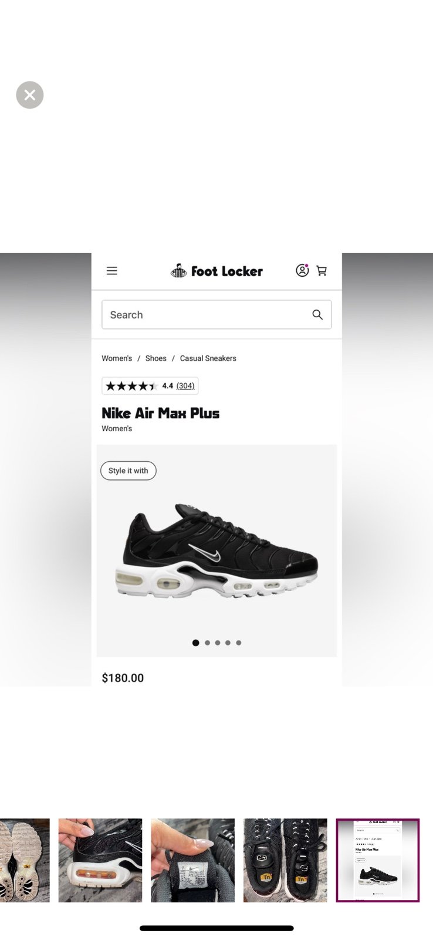Viewport: 433px width, 940px height.
Task: Select the thumbnail showing Tn insoles
Action: [285, 860]
